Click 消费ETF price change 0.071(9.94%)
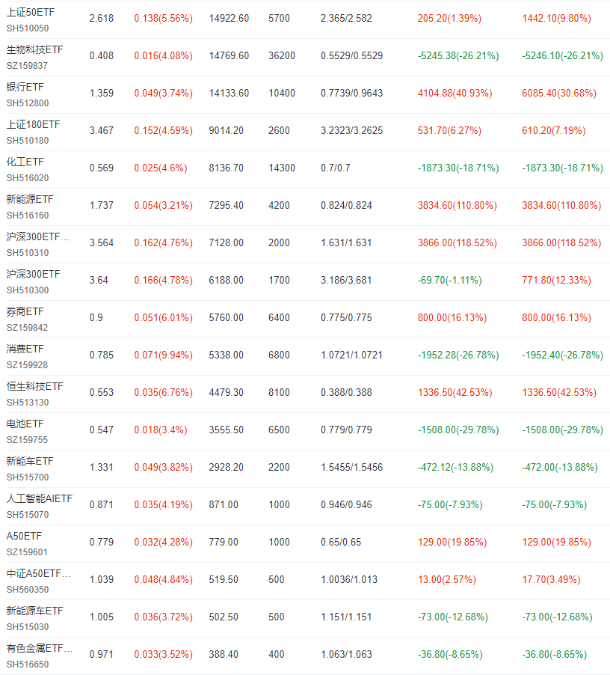This screenshot has height=675, width=610. point(164,355)
